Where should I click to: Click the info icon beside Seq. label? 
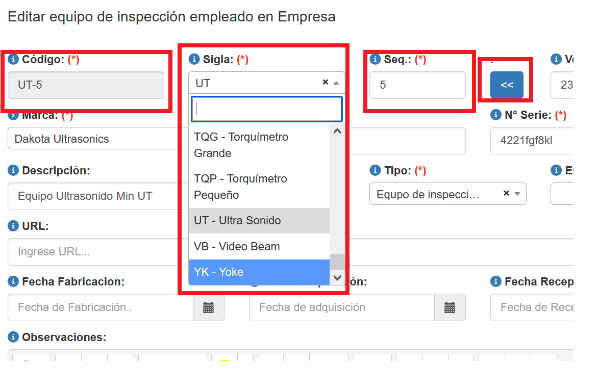pyautogui.click(x=375, y=60)
